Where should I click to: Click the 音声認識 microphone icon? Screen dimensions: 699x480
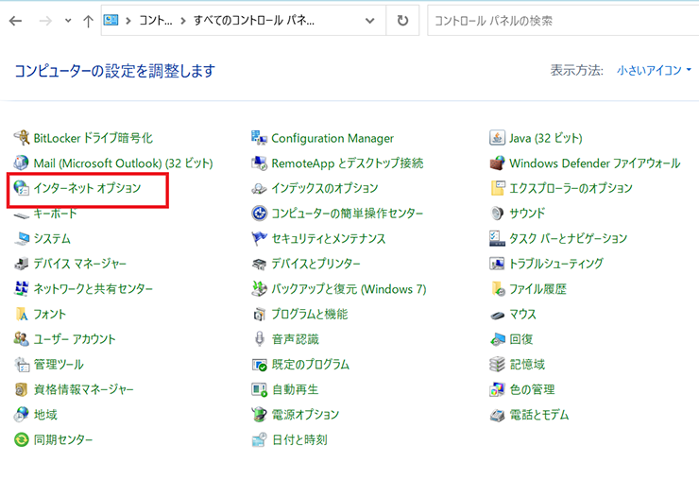[260, 339]
